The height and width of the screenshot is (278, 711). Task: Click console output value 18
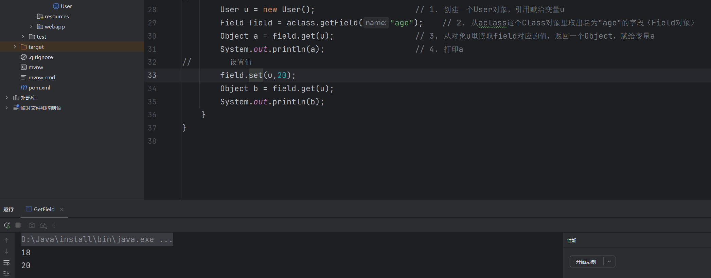(26, 253)
